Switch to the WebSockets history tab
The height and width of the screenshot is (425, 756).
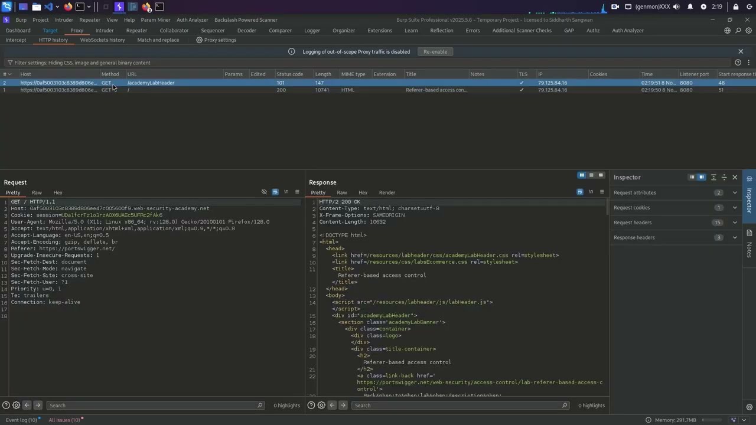pos(102,40)
